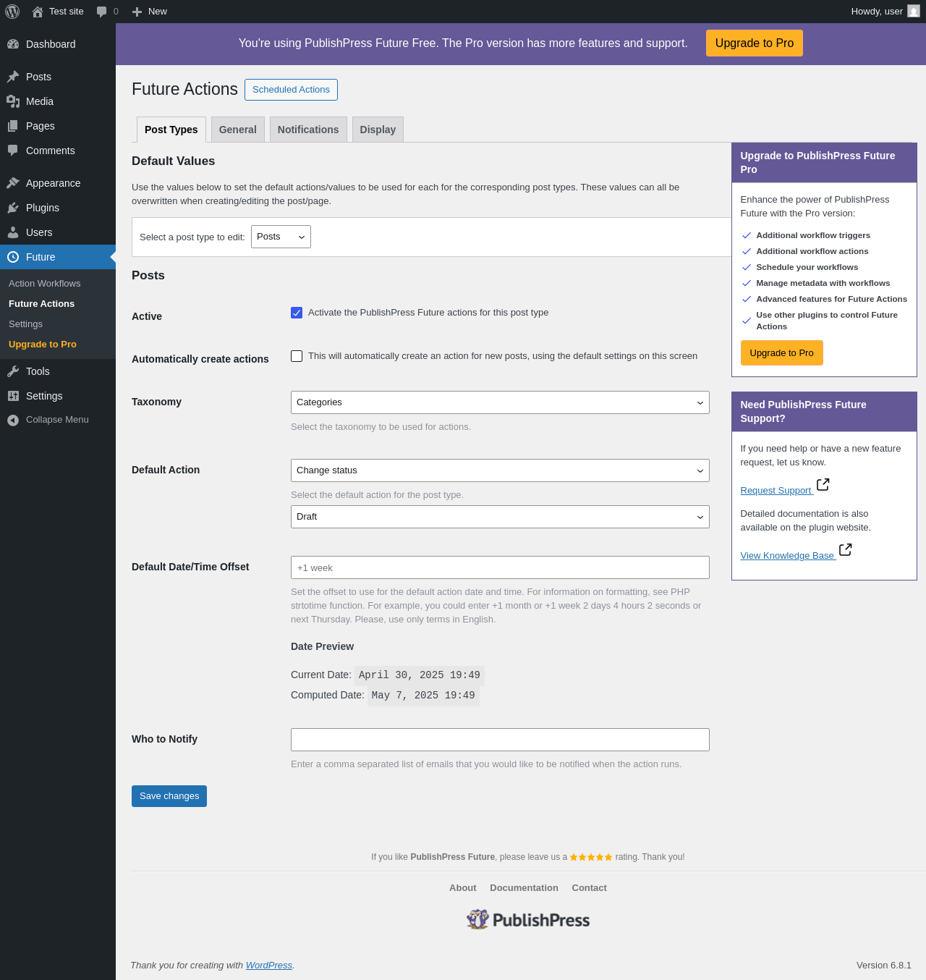Screen dimensions: 926x980
Task: Click the Test site name in admin bar
Action: [67, 12]
